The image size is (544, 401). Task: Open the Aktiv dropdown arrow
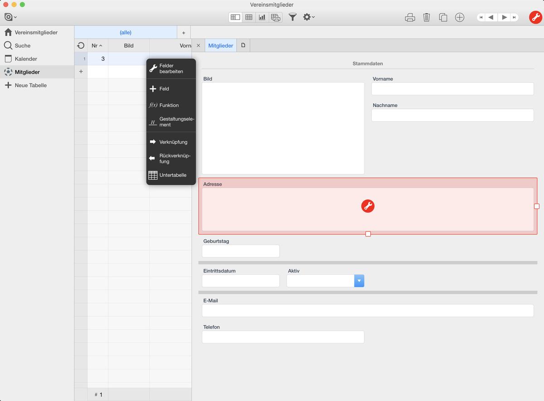pos(359,281)
